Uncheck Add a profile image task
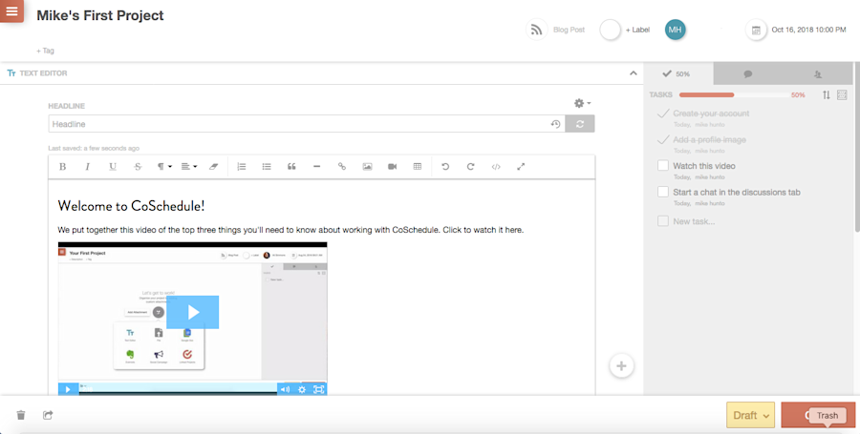 click(663, 139)
